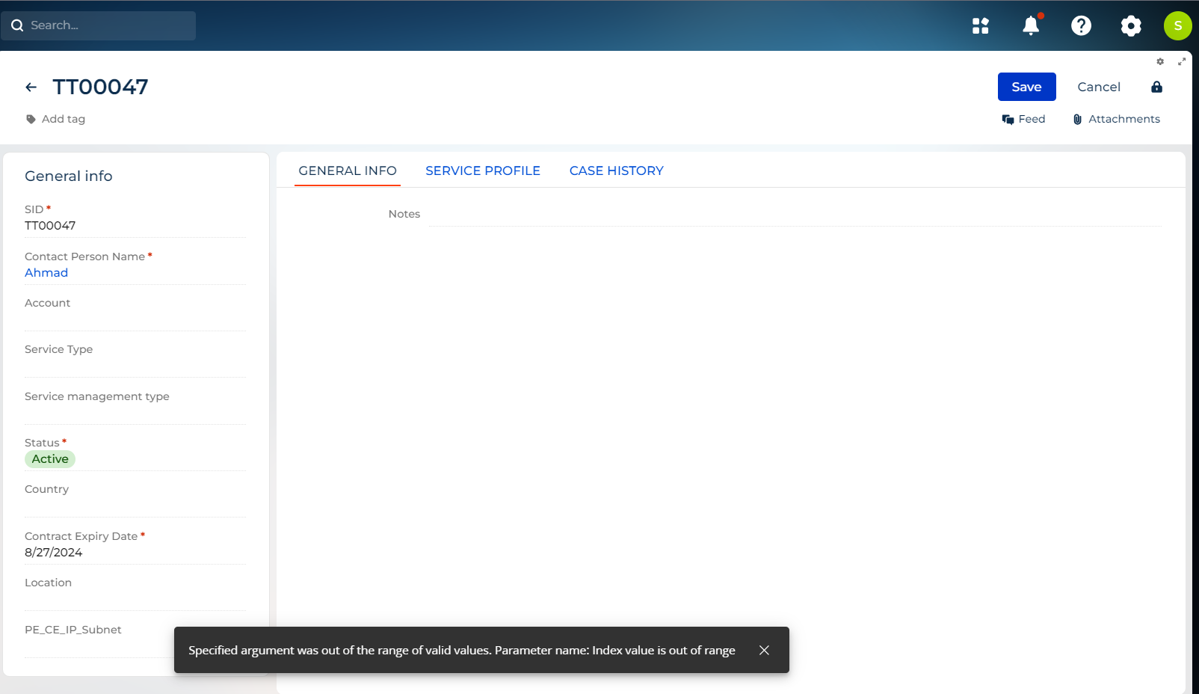This screenshot has width=1199, height=694.
Task: Click the lock icon beside Cancel
Action: click(x=1156, y=87)
